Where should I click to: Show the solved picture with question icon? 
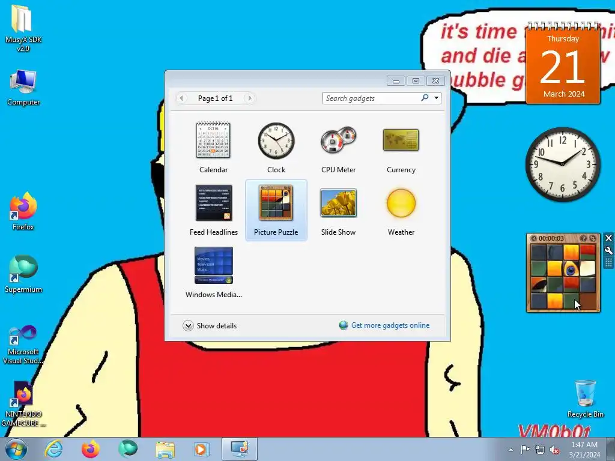coord(583,238)
